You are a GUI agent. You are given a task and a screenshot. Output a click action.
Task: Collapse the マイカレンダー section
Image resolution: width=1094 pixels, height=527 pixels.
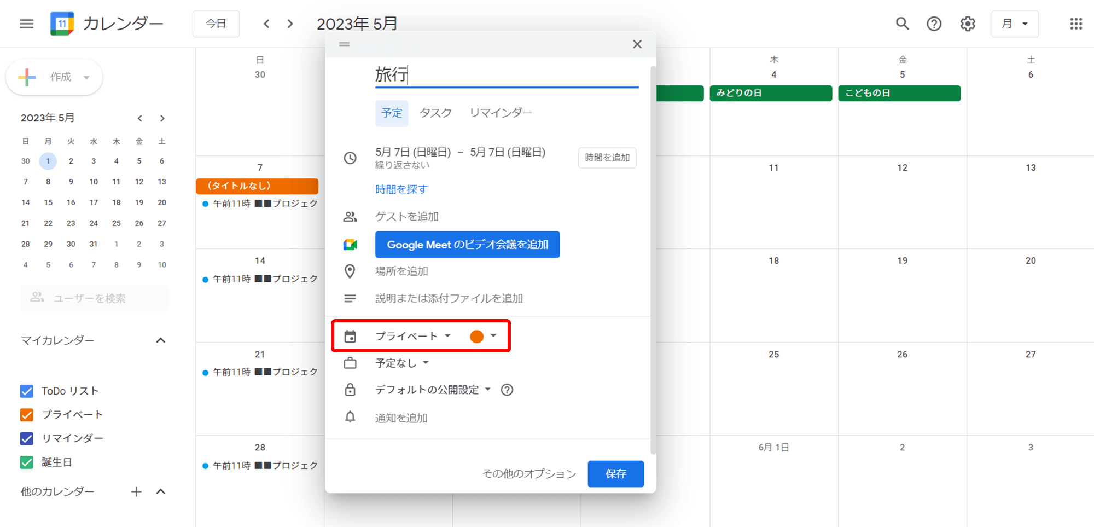click(160, 340)
